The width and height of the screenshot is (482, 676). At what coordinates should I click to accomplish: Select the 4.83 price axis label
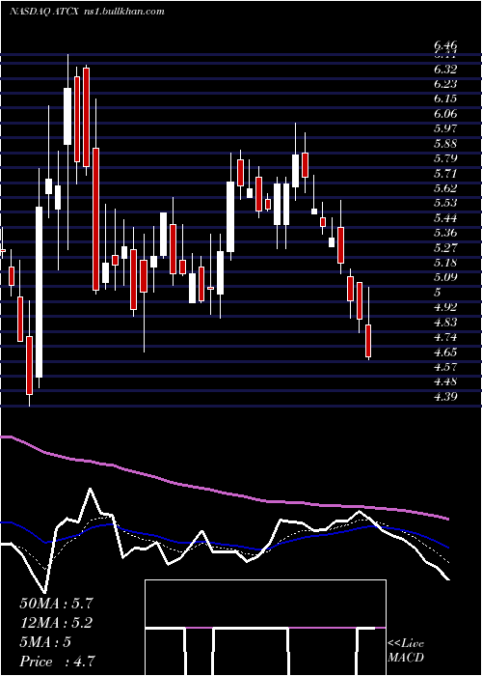[445, 323]
